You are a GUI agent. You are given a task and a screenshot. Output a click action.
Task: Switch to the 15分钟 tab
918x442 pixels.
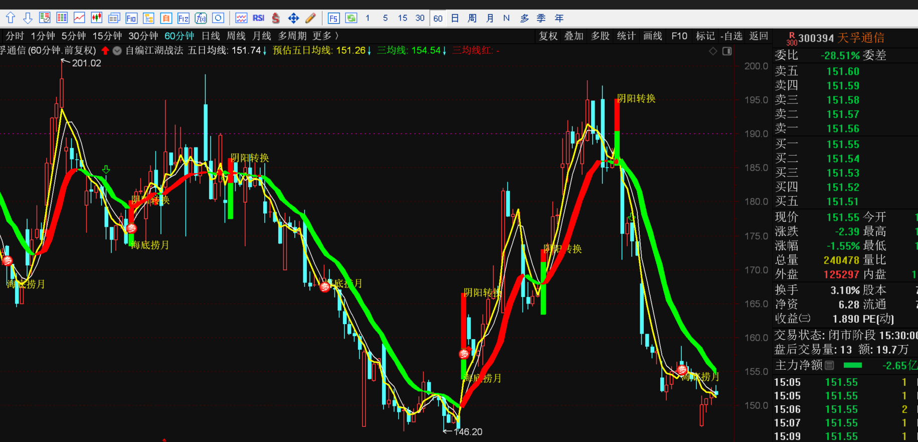coord(107,36)
